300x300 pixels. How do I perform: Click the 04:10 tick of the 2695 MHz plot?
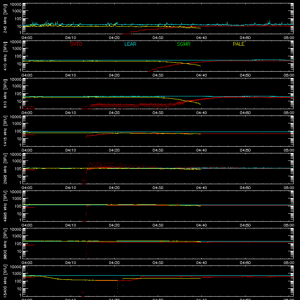click(x=70, y=188)
